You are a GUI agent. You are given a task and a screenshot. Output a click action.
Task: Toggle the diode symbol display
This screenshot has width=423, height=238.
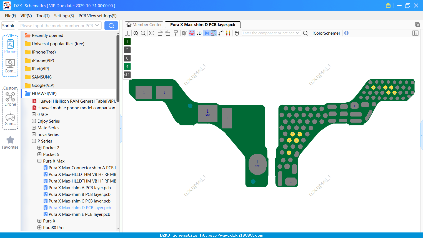click(206, 33)
